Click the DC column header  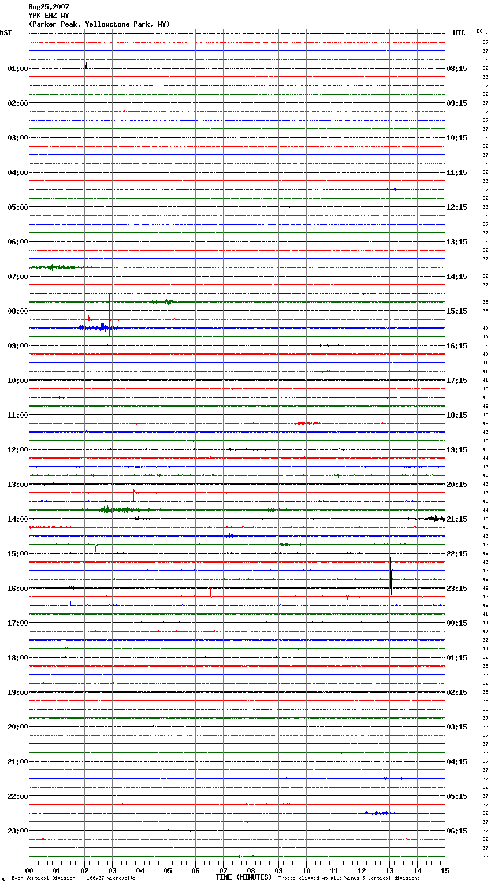(479, 31)
